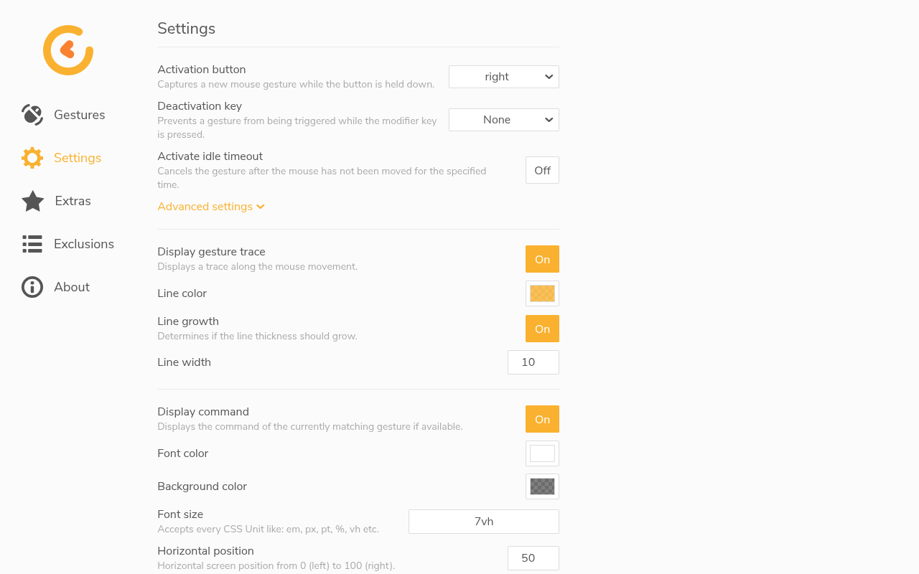Turn off Display command
The height and width of the screenshot is (574, 919).
pyautogui.click(x=542, y=419)
